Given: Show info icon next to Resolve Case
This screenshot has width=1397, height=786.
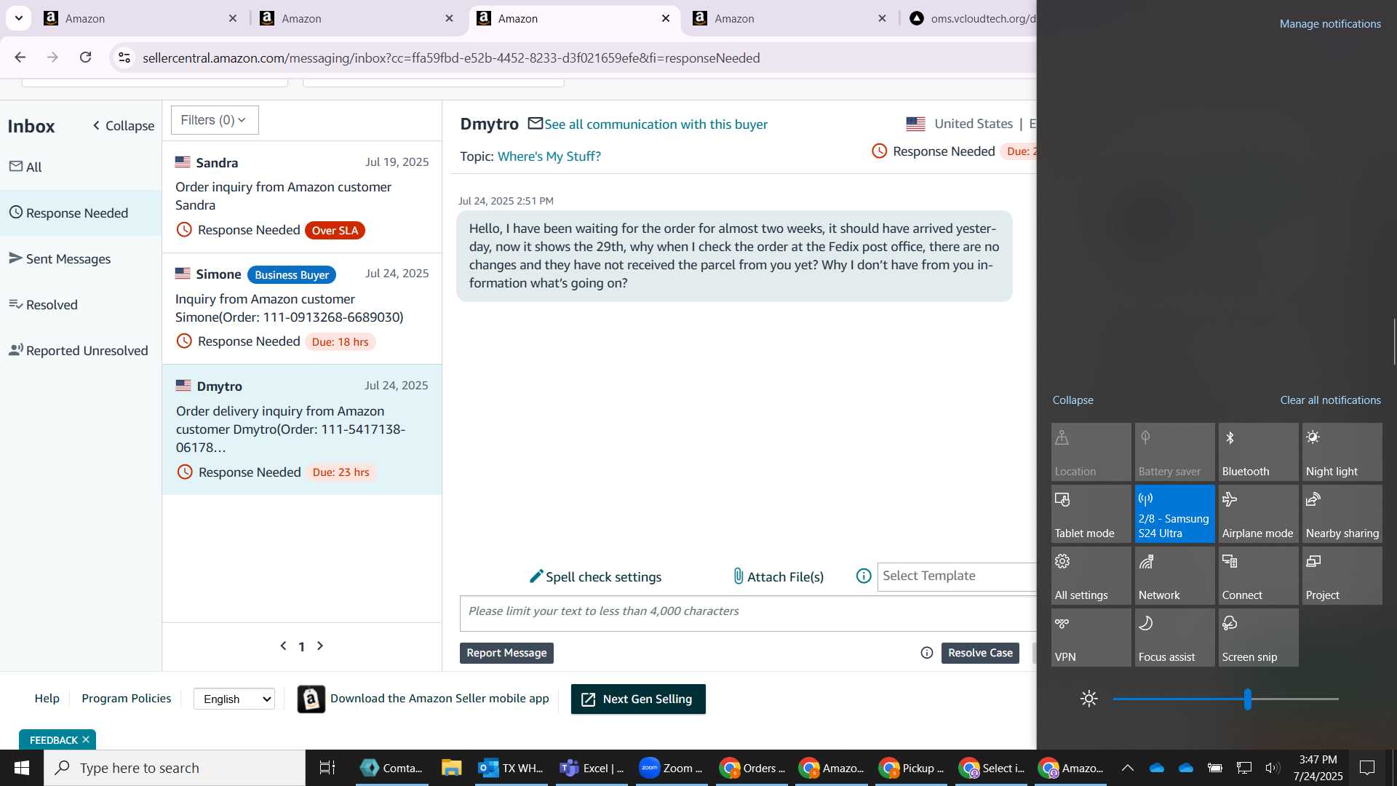Looking at the screenshot, I should [x=927, y=653].
